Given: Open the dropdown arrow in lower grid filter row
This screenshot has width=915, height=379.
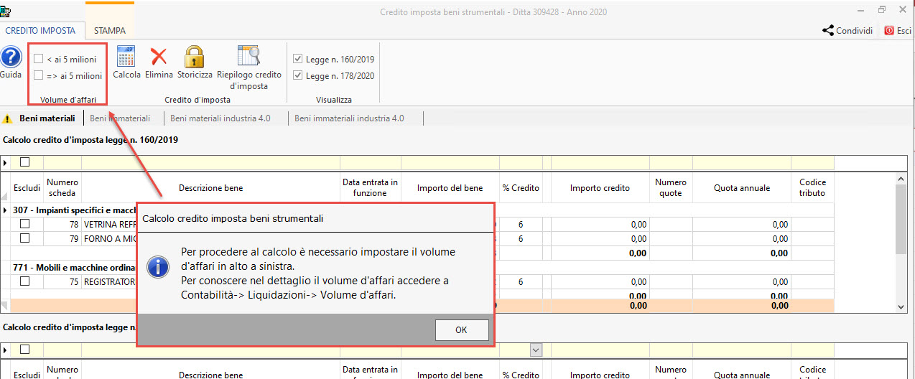Looking at the screenshot, I should click(x=536, y=349).
